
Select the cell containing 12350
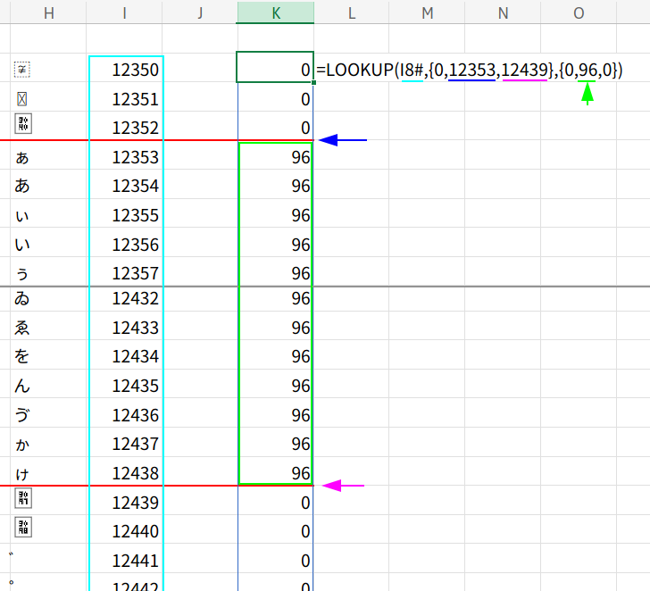point(126,70)
